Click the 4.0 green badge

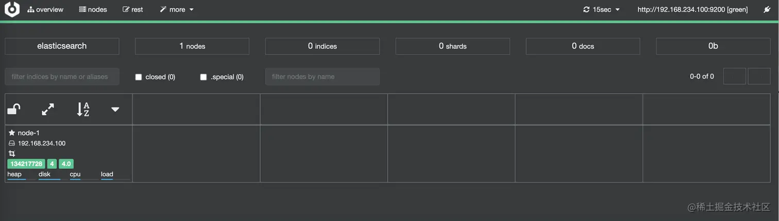(66, 164)
